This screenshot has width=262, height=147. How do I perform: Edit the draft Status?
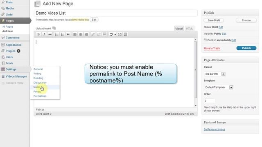pos(221,27)
